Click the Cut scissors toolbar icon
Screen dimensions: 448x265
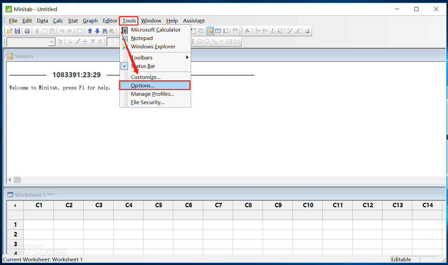pos(37,31)
